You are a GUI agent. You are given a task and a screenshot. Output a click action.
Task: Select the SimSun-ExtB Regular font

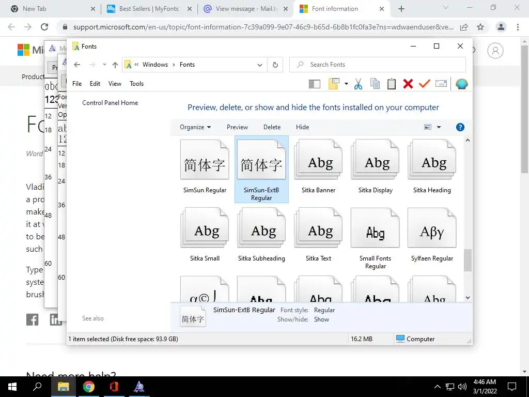point(261,170)
